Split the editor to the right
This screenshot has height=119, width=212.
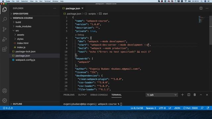click(201, 8)
